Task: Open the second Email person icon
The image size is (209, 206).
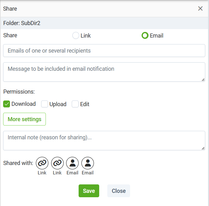Action: click(88, 163)
